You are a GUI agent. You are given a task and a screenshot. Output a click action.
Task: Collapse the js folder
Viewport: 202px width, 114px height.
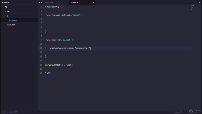pos(5,16)
